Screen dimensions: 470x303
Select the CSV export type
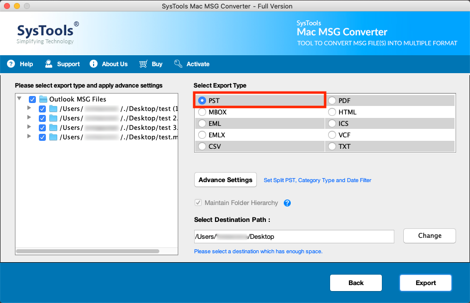(x=202, y=146)
